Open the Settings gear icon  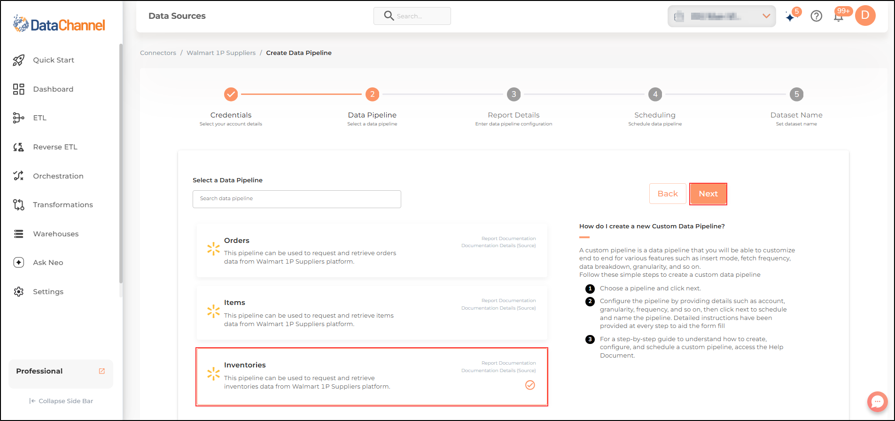coord(18,292)
